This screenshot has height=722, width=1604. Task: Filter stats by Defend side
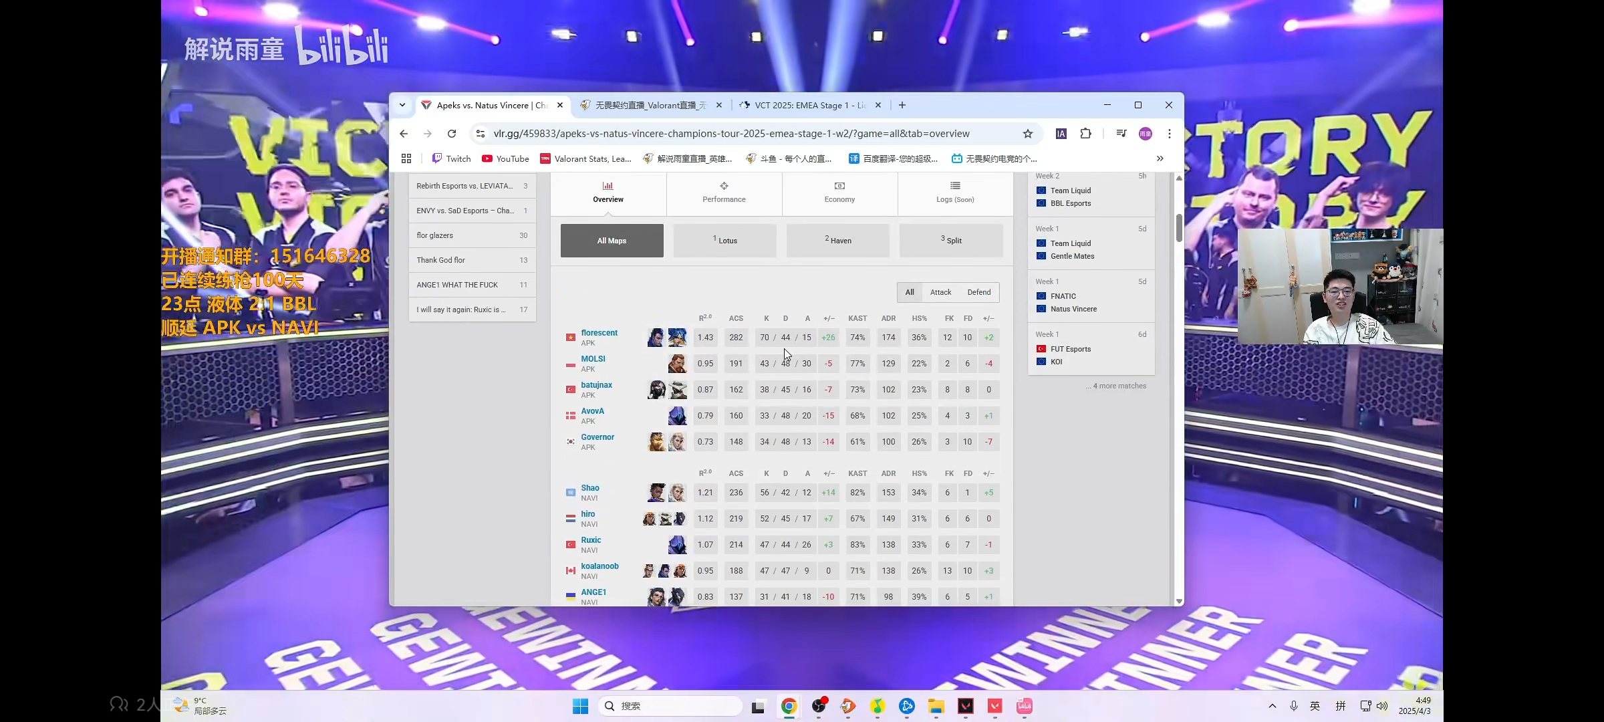pos(979,292)
